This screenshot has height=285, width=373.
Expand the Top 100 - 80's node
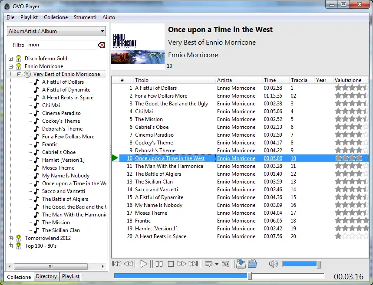pyautogui.click(x=11, y=246)
